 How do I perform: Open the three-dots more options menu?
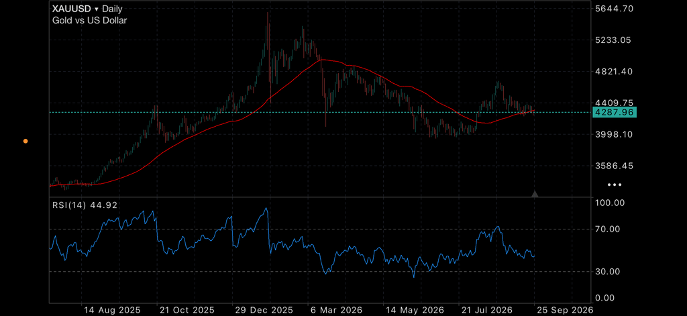coord(615,185)
